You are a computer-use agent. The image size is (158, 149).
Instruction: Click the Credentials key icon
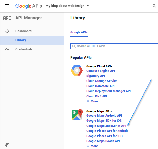(7, 49)
